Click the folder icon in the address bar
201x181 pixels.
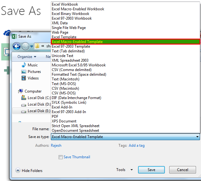coord(37,46)
